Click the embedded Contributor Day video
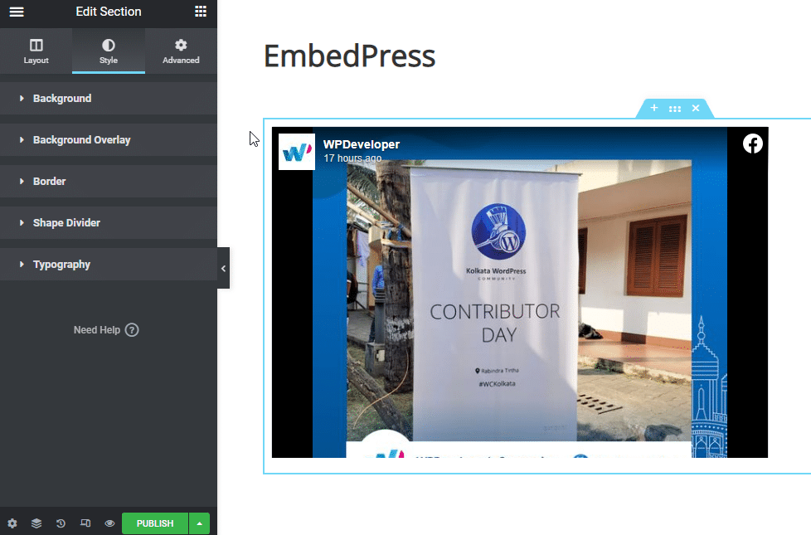 click(x=520, y=292)
